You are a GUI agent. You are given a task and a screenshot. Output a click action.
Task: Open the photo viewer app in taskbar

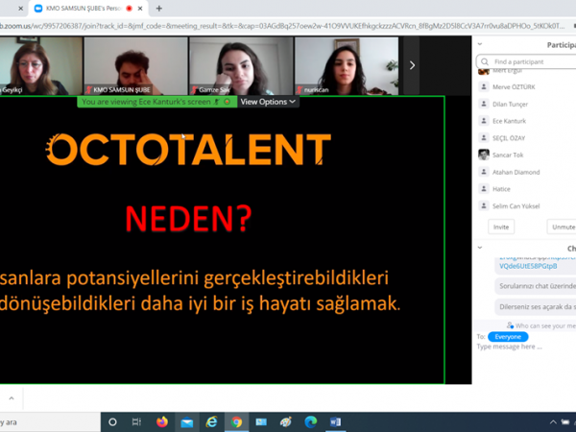(x=261, y=422)
